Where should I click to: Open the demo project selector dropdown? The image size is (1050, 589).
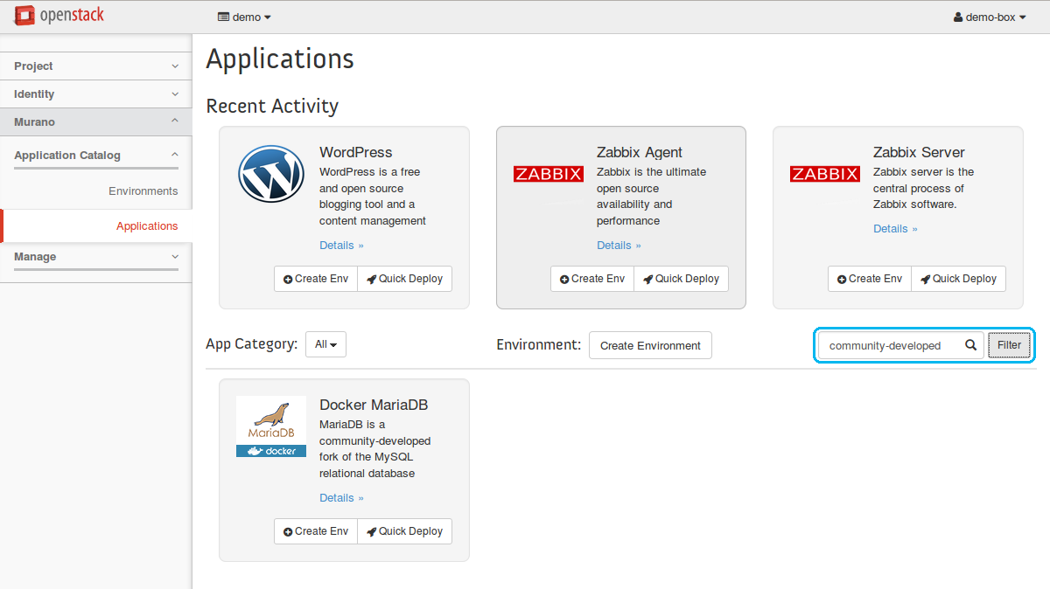point(244,17)
